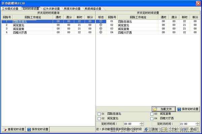Viewport: 202px width, 134px height.
Task: Select the 标志 radio for loop 04
Action: 101,32
